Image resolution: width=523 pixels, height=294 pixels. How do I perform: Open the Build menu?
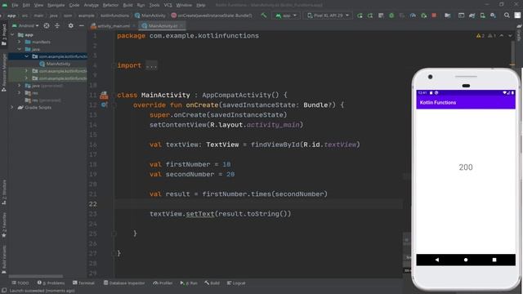pos(127,5)
